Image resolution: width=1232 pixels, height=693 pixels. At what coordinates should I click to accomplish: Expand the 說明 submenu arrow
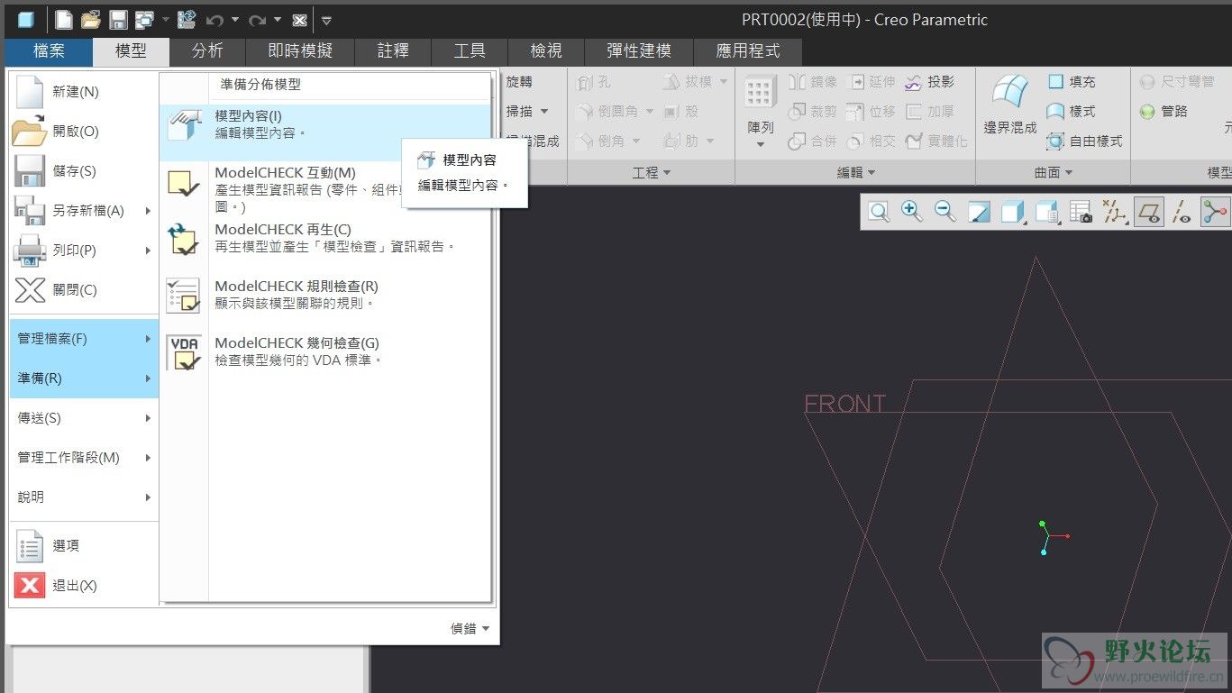click(148, 497)
